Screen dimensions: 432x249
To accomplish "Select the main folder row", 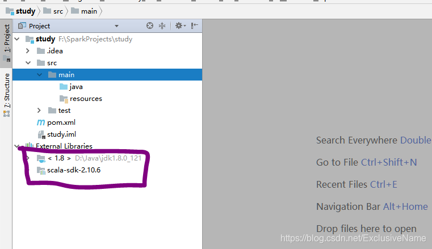I will click(x=107, y=74).
